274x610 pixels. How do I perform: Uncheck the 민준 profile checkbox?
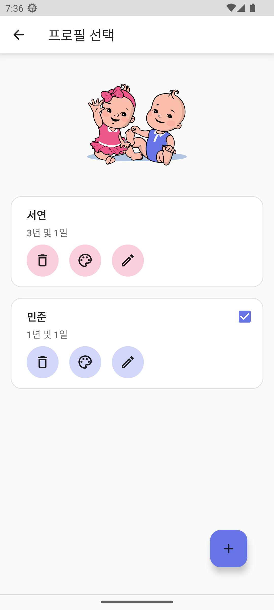click(245, 316)
